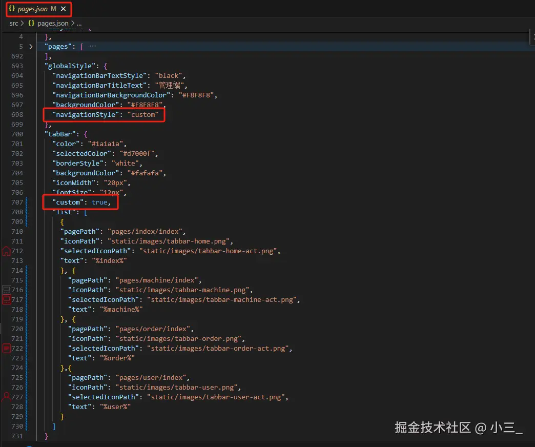Image resolution: width=535 pixels, height=447 pixels.
Task: Unfold the collapsed ellipsis after "pages": [
Action: [92, 46]
